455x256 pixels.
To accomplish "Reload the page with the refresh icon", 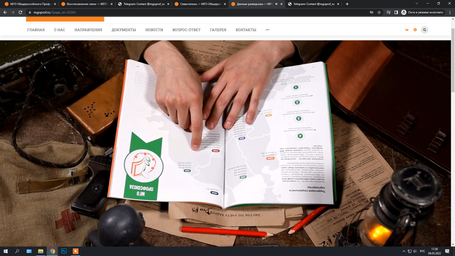I will click(20, 12).
